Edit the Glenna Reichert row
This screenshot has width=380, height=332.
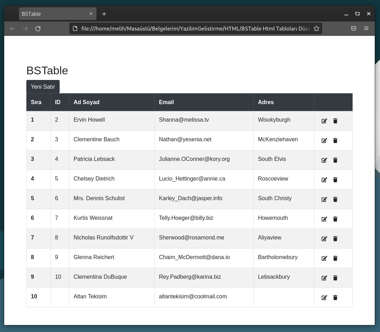tap(324, 258)
